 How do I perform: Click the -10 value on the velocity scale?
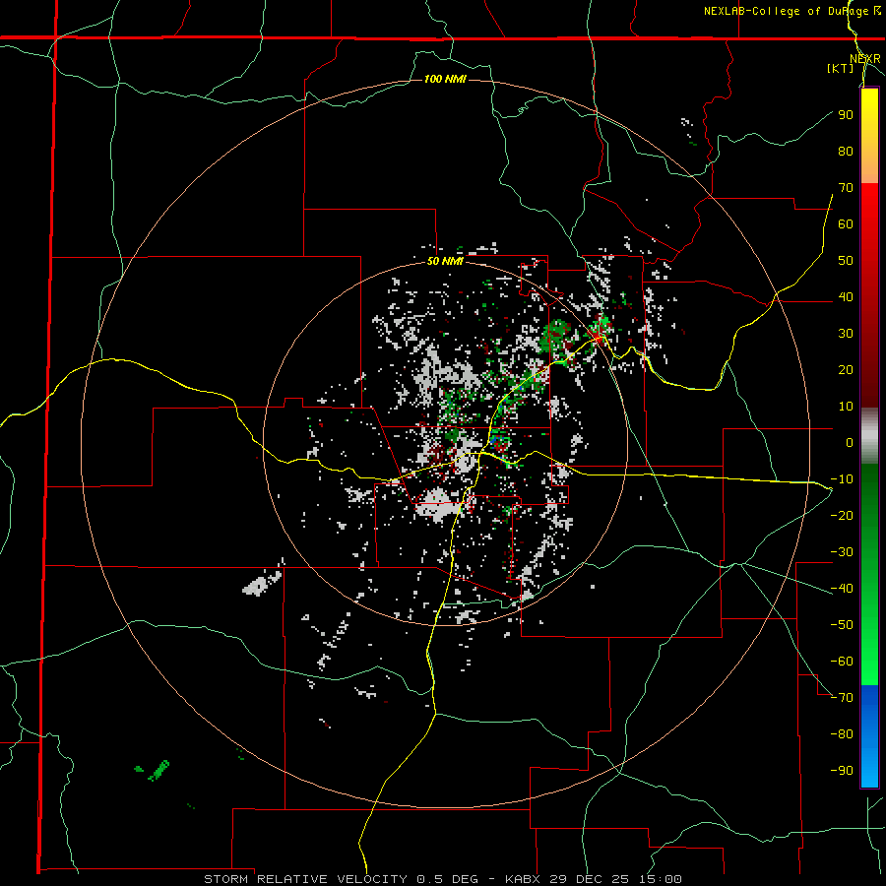[x=842, y=479]
